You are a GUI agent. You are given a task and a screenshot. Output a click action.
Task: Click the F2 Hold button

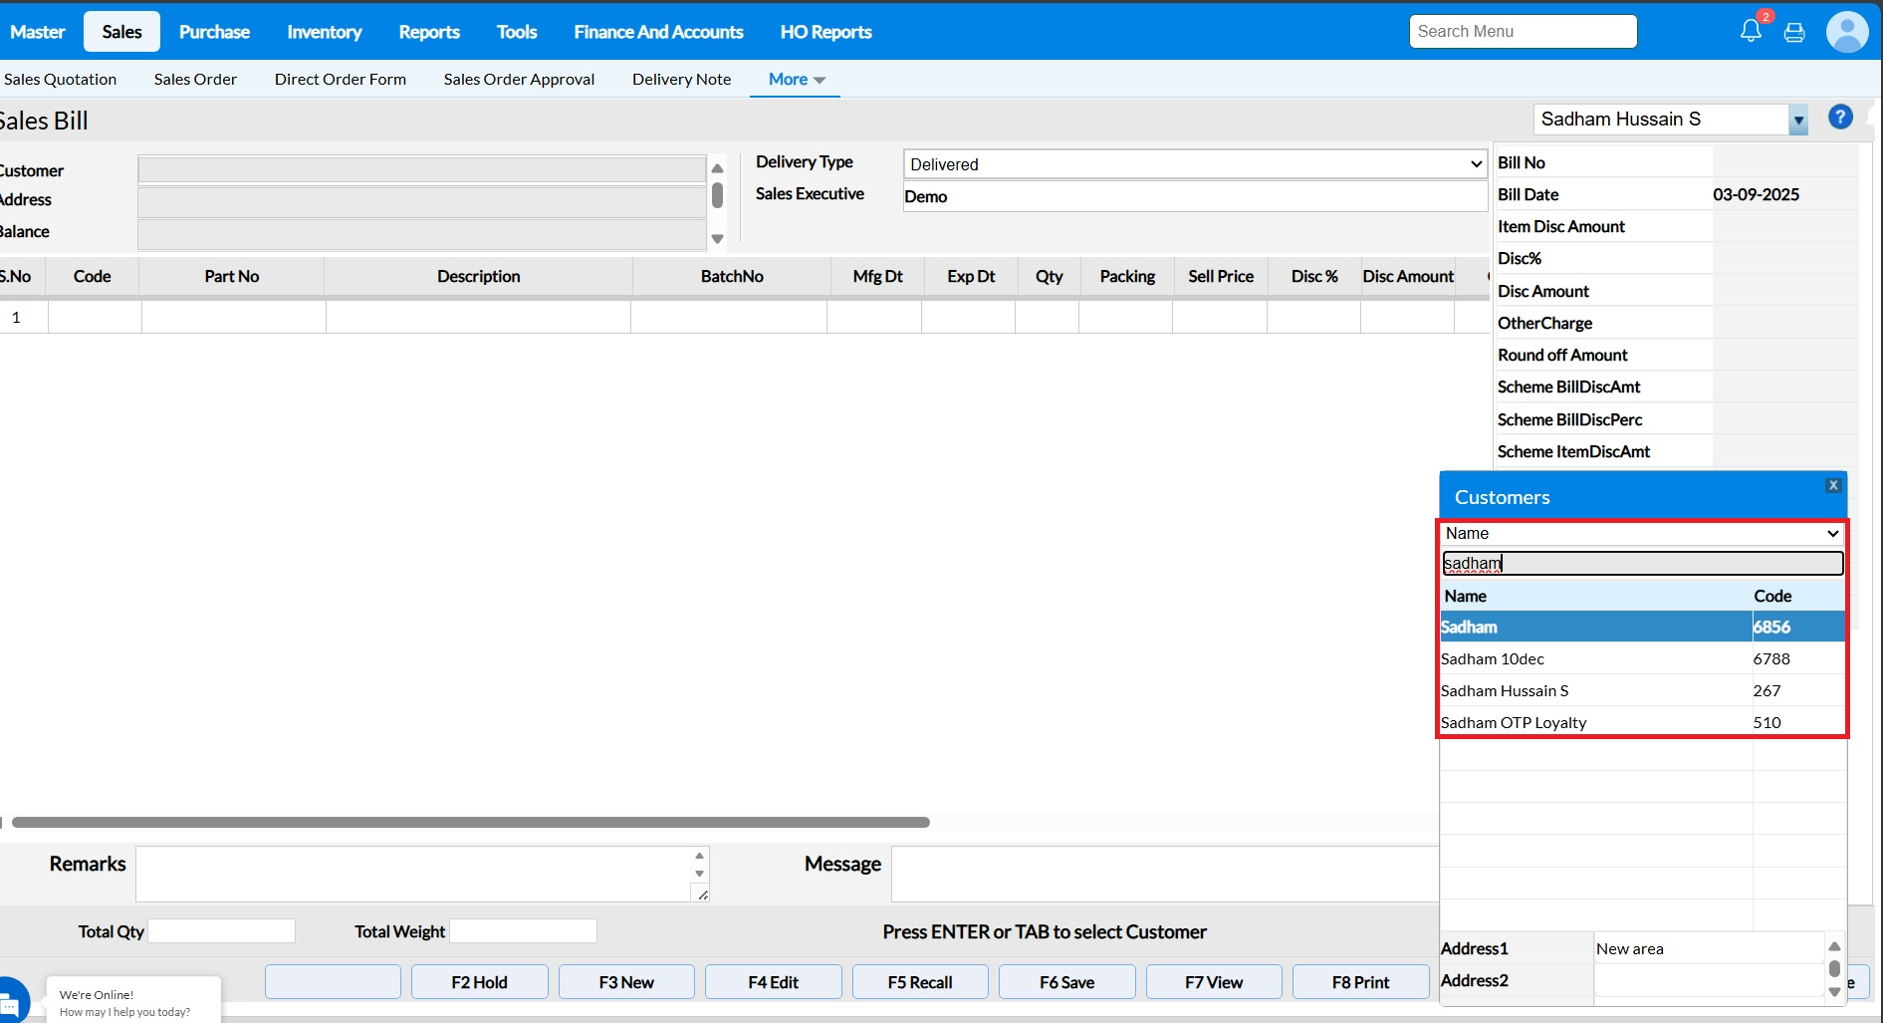click(479, 982)
